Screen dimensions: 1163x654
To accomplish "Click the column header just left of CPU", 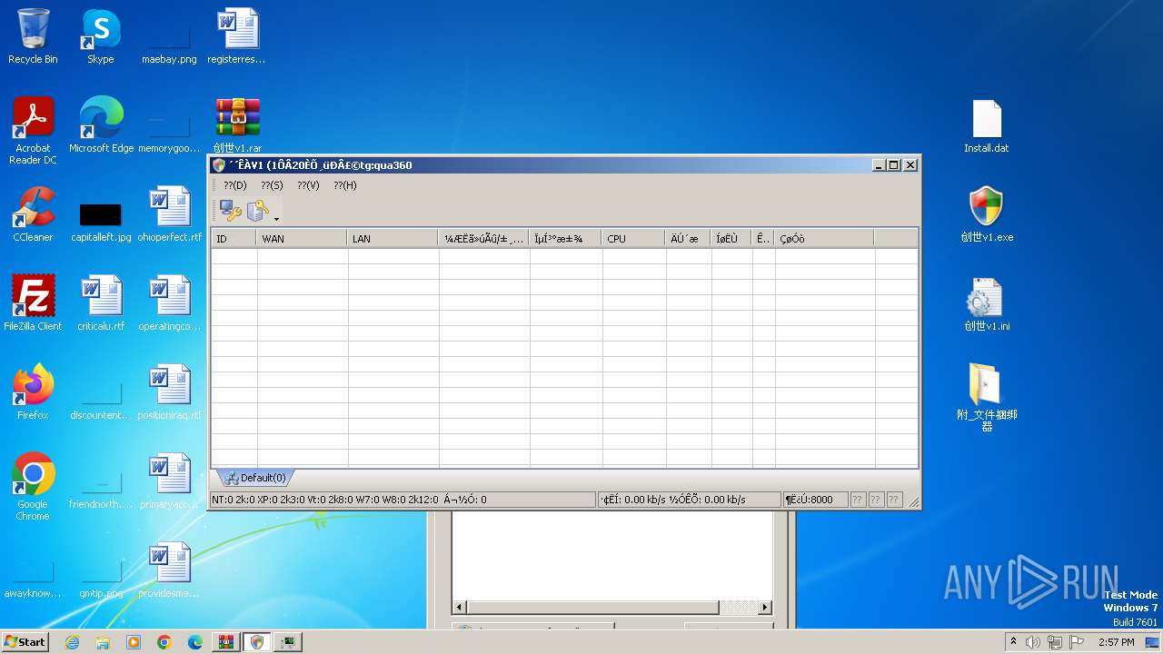I will (x=566, y=239).
